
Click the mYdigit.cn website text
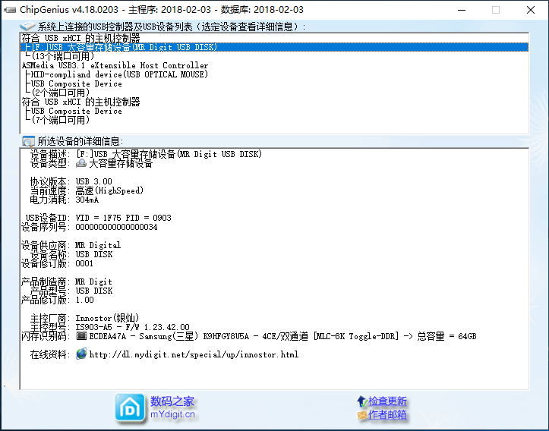pos(172,414)
